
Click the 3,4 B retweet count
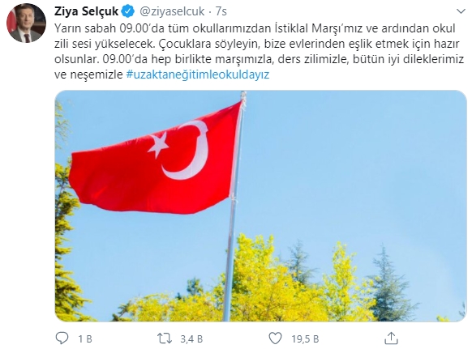click(191, 339)
